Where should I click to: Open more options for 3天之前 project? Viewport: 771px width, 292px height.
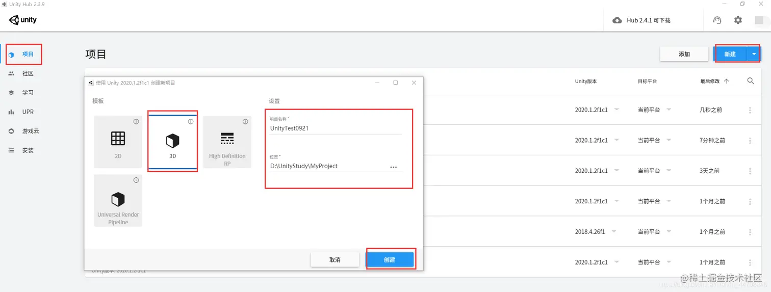750,171
